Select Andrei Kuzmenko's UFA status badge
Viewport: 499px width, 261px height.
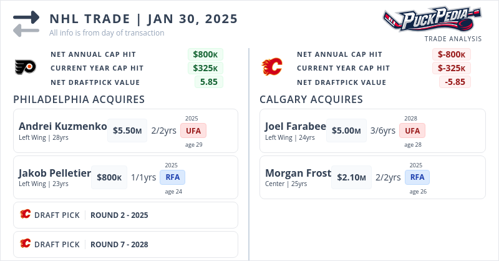point(193,130)
